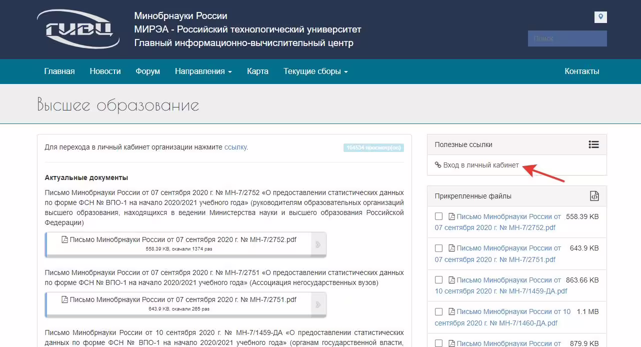Click the '863.66 KB' file size in sidebar

coord(582,280)
